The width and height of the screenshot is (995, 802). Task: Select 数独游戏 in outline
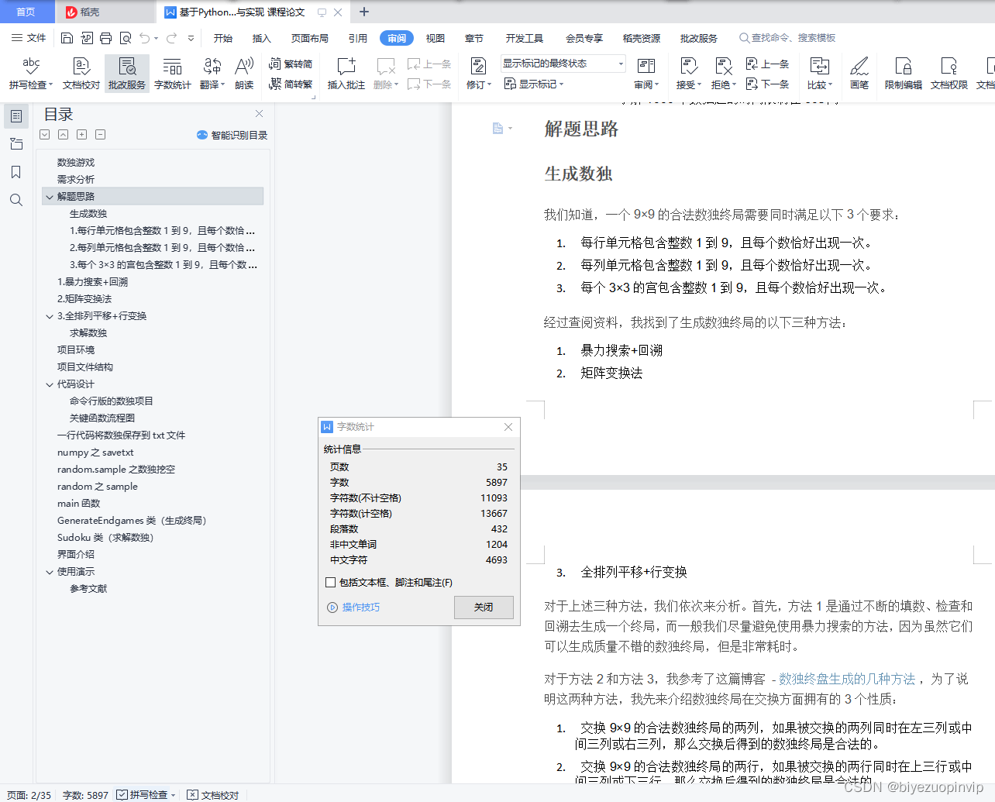[x=76, y=163]
